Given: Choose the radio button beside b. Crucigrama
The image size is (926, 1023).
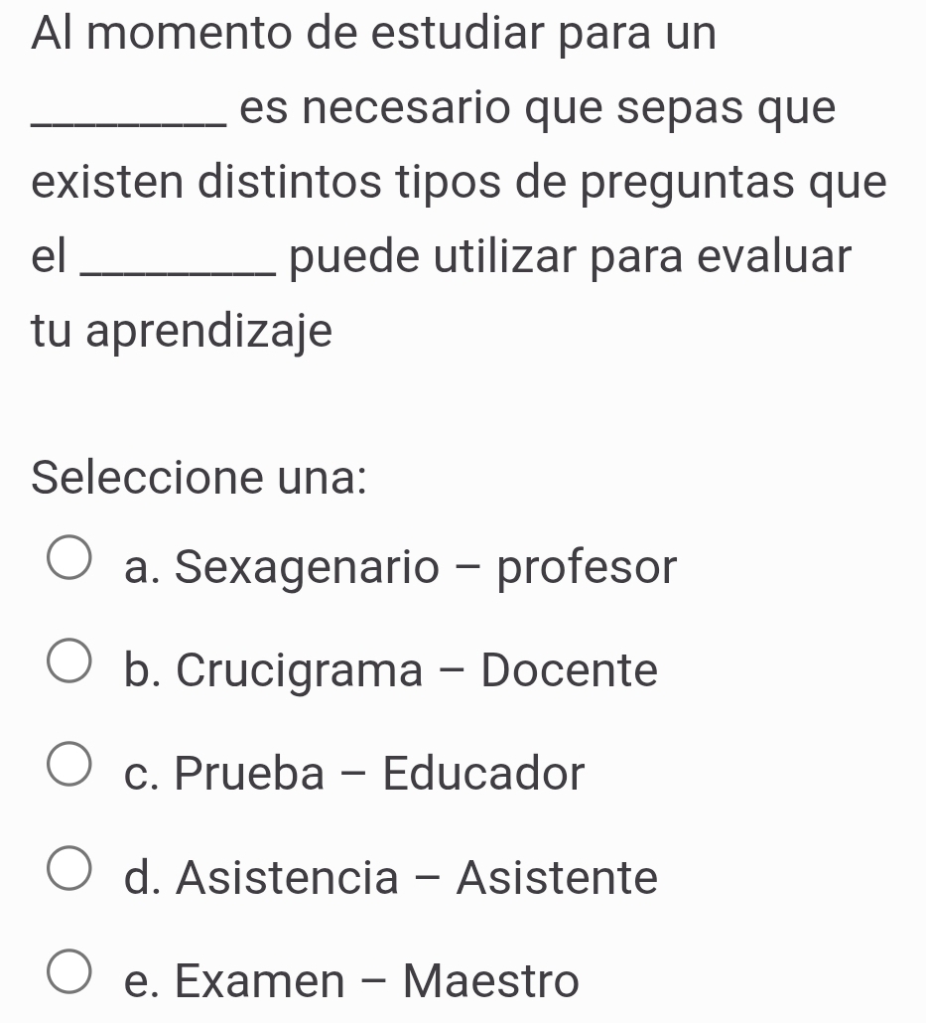Looking at the screenshot, I should [69, 660].
